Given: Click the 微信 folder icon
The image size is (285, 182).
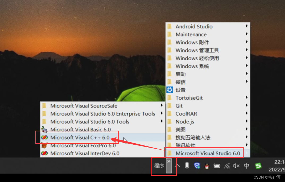Looking at the screenshot, I should pyautogui.click(x=169, y=82).
